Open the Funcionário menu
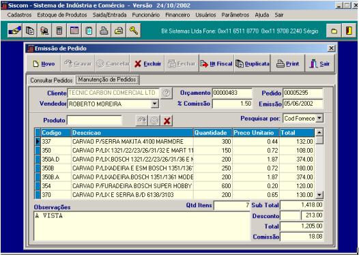 [146, 15]
